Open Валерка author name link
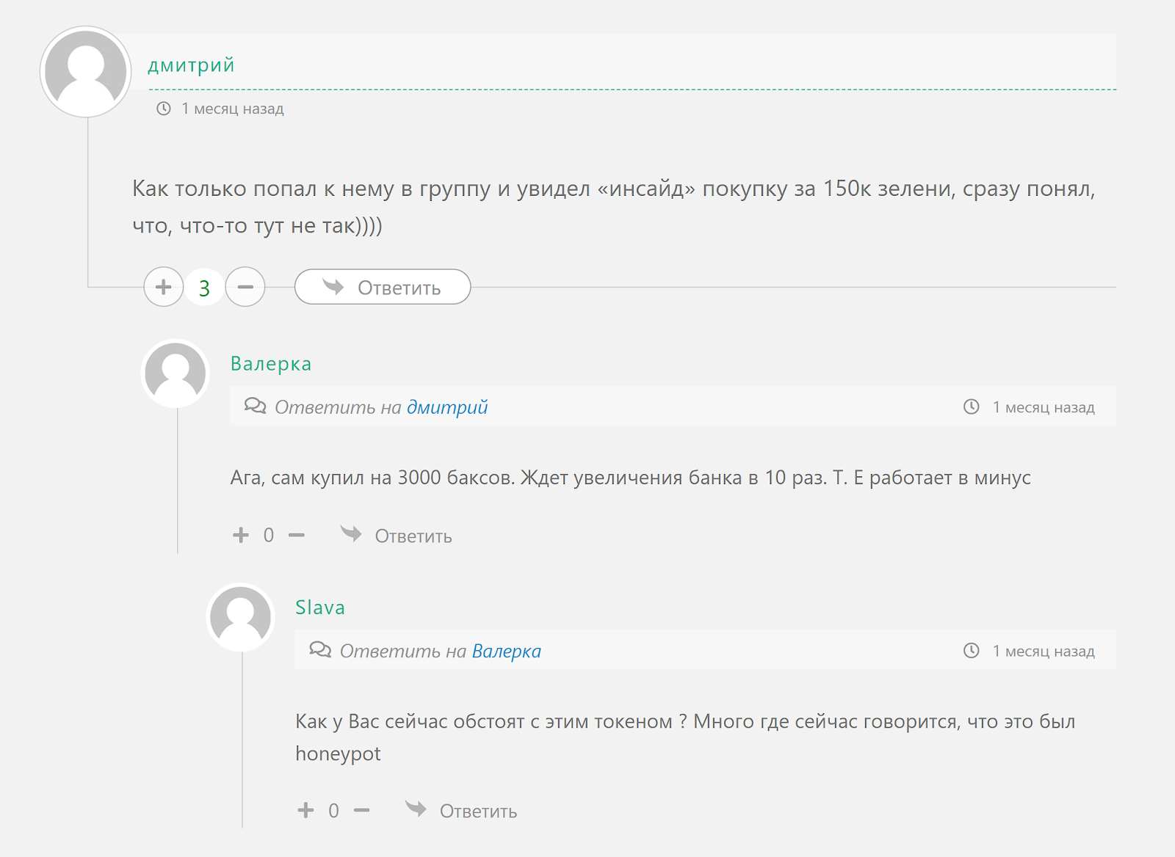 pos(271,364)
